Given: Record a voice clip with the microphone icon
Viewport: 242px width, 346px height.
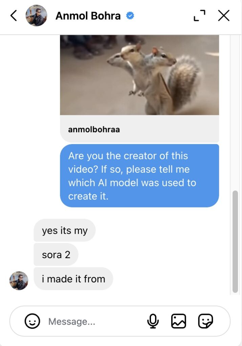Looking at the screenshot, I should [x=153, y=321].
